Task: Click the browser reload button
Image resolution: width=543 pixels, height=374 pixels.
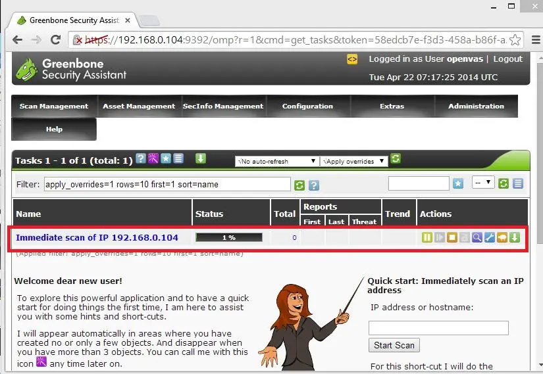Action: (x=55, y=40)
